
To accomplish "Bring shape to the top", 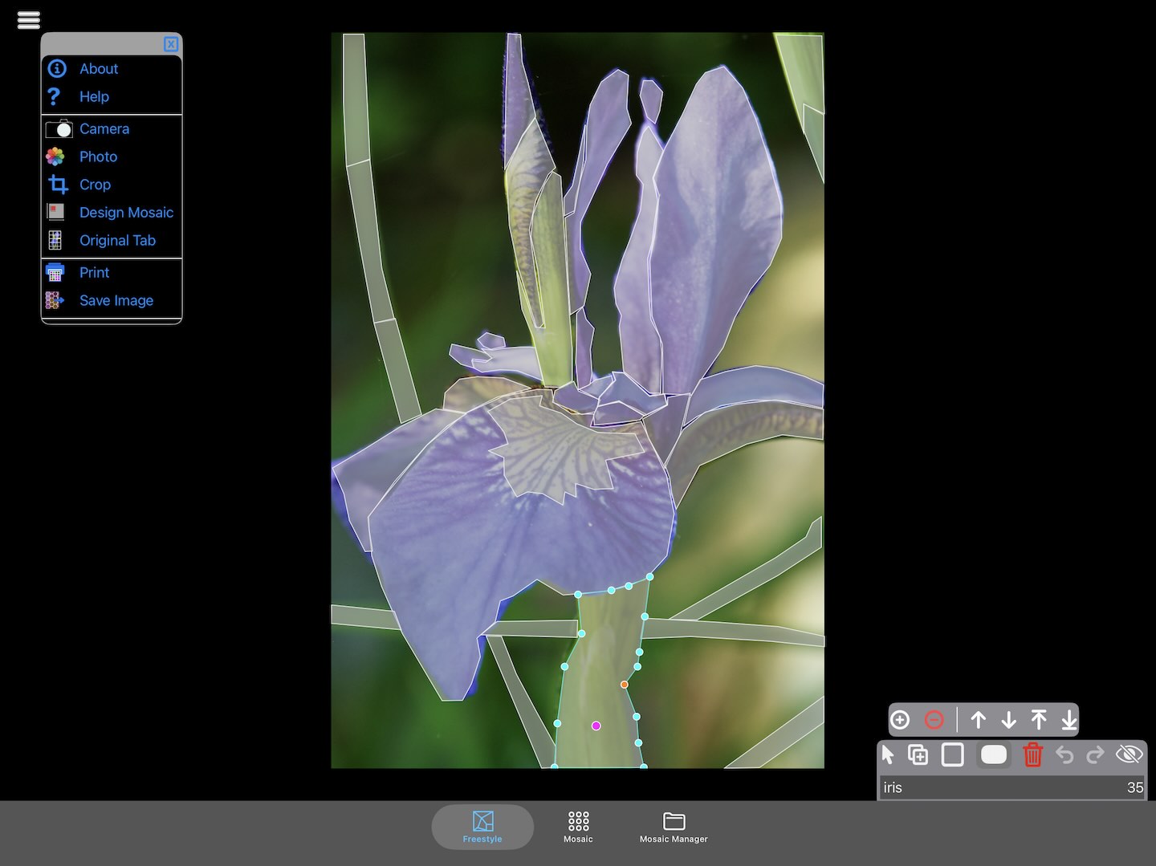I will tap(1039, 720).
